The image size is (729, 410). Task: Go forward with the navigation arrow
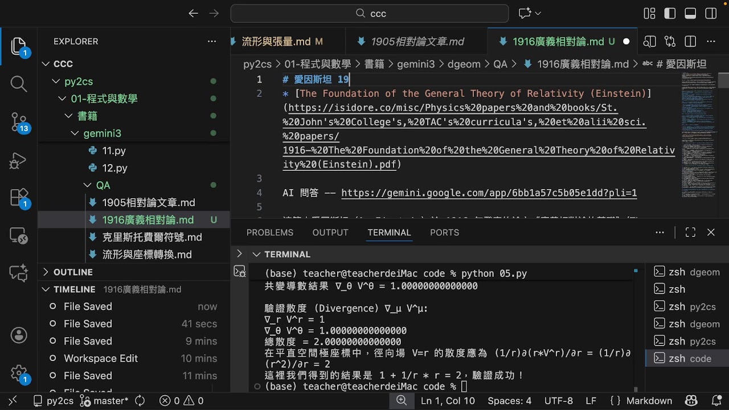214,13
